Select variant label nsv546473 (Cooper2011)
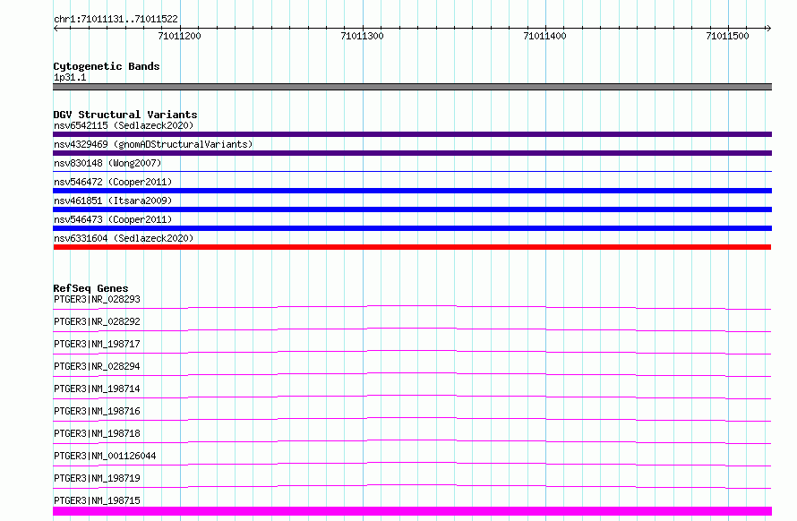 [113, 219]
